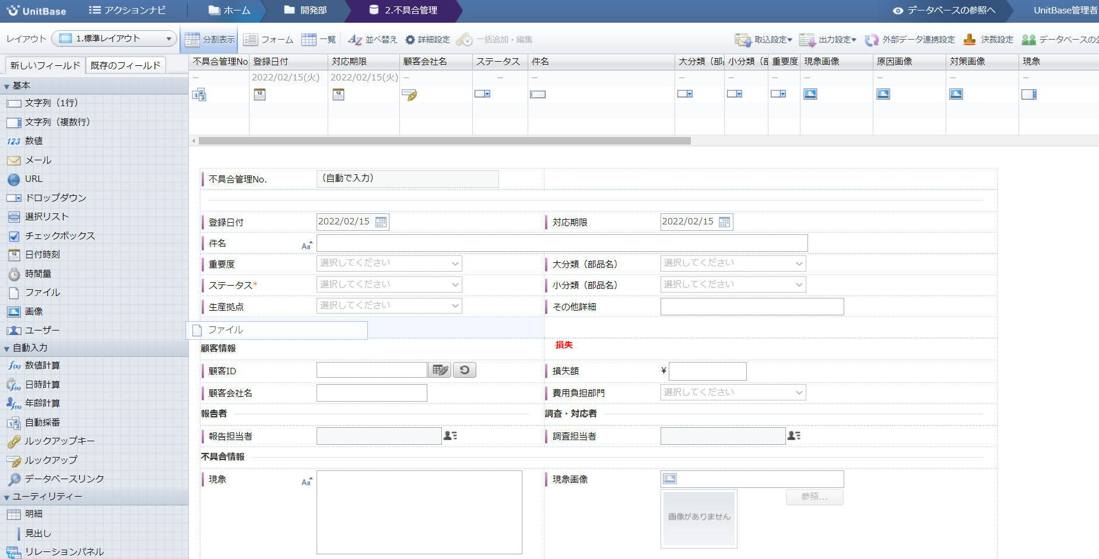Open the 出力設定 menu
This screenshot has width=1099, height=559.
click(x=828, y=40)
